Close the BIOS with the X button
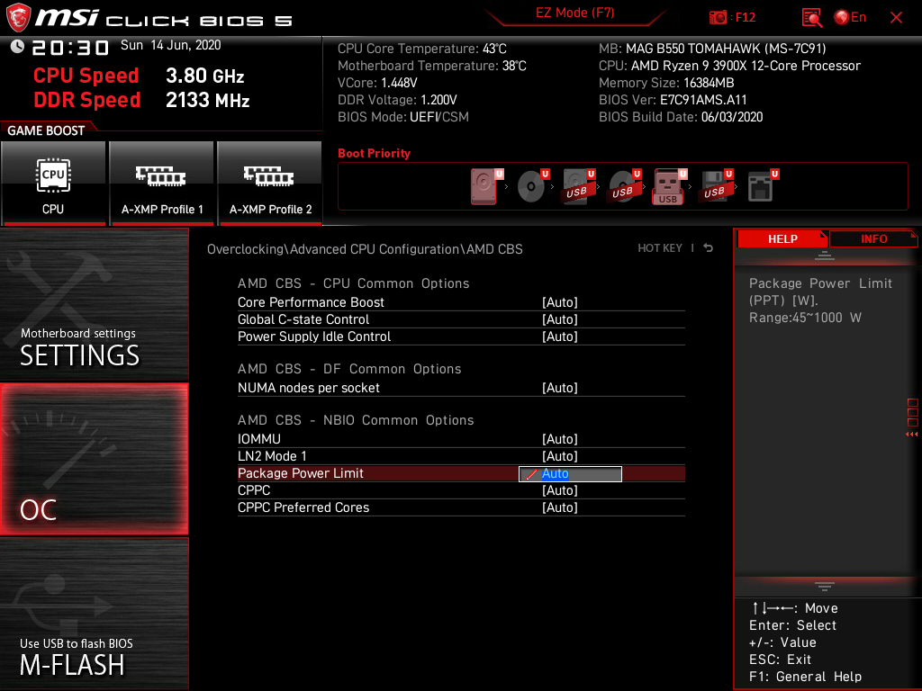The height and width of the screenshot is (691, 922). point(896,18)
